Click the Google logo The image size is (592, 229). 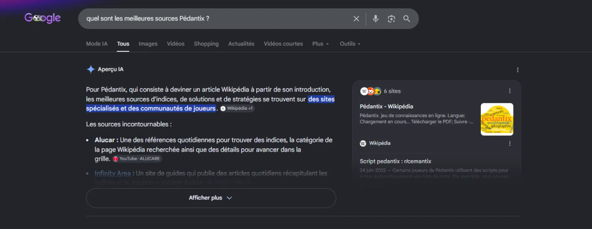[x=42, y=18]
